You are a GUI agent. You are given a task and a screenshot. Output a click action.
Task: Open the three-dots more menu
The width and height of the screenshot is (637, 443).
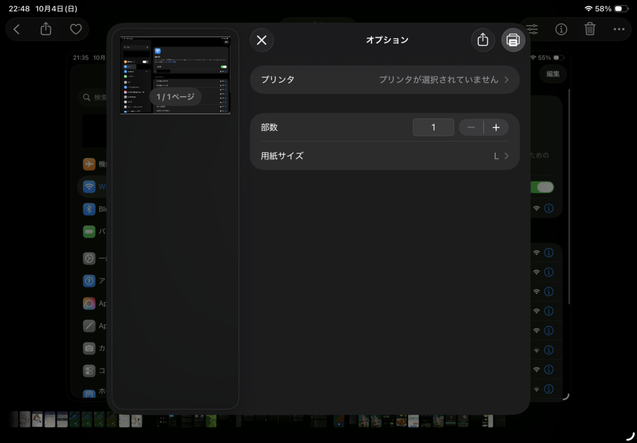tap(619, 29)
